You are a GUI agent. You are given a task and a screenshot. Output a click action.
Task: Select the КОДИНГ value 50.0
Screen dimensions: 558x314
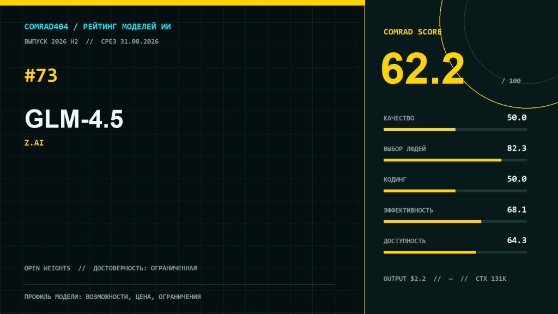(517, 179)
